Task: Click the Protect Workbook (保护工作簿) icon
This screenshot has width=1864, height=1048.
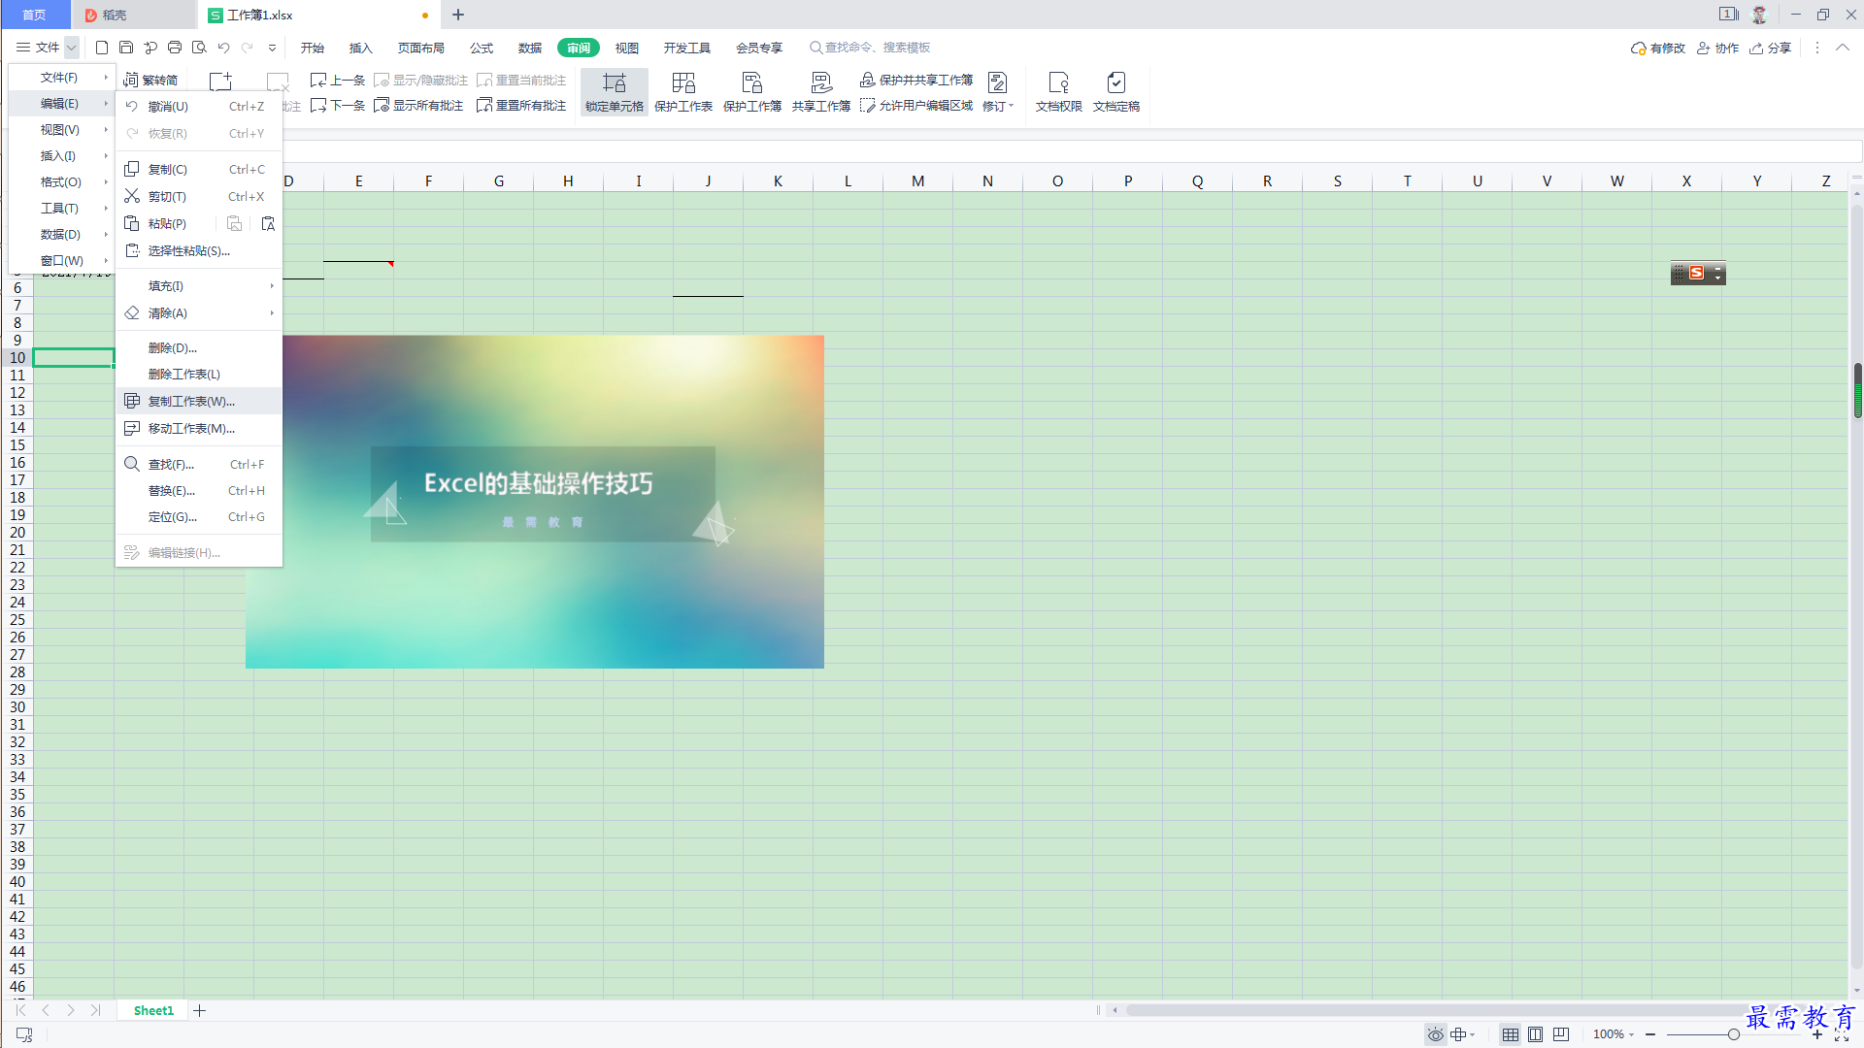Action: (x=752, y=83)
